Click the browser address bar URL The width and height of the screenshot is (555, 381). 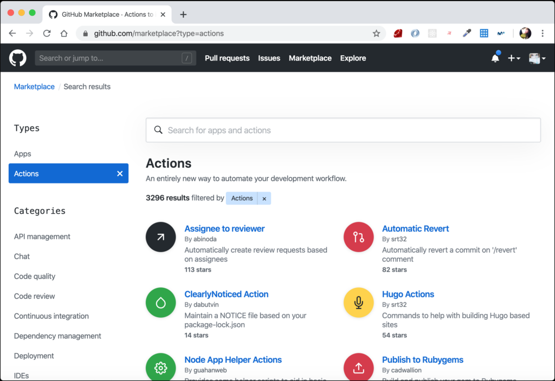click(159, 34)
